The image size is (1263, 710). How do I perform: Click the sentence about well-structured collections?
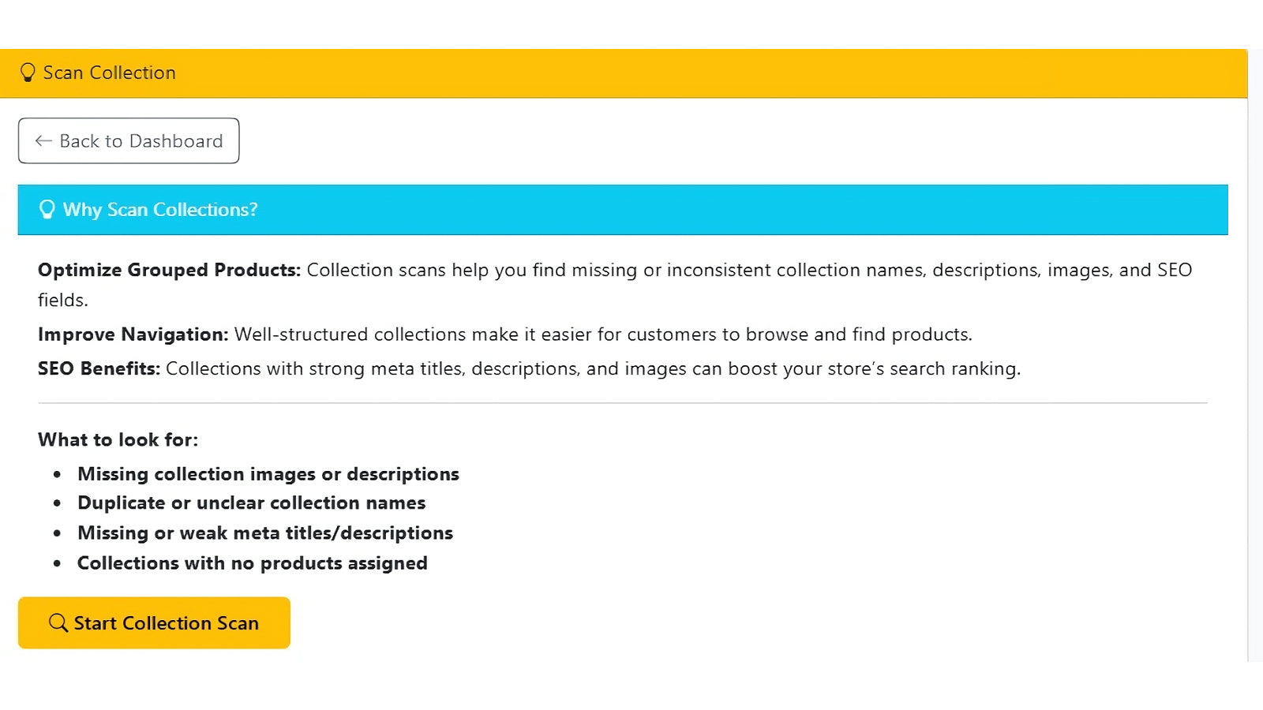coord(602,334)
